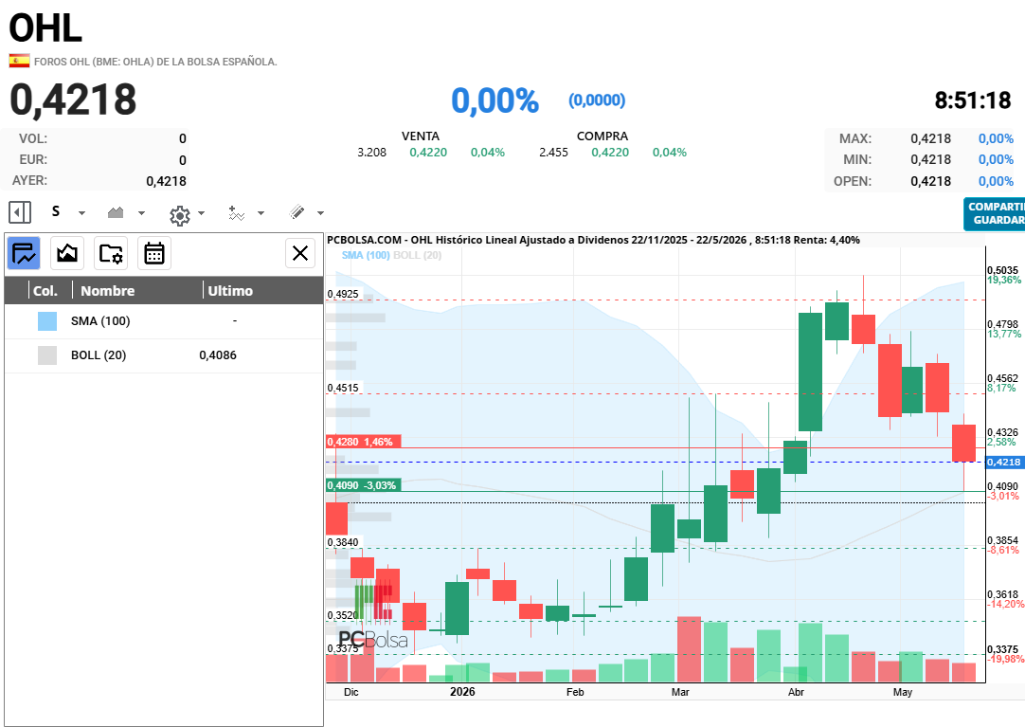
Task: Open chart settings via the gear icon
Action: click(179, 214)
